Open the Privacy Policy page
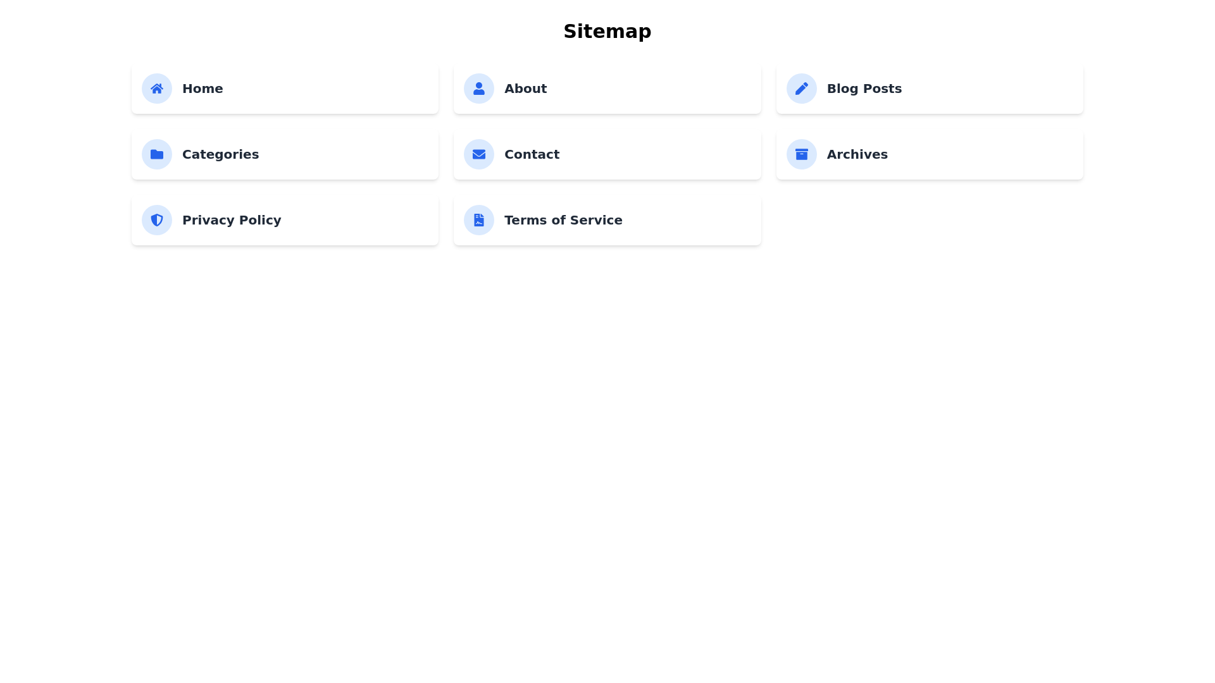The width and height of the screenshot is (1215, 683). click(232, 220)
